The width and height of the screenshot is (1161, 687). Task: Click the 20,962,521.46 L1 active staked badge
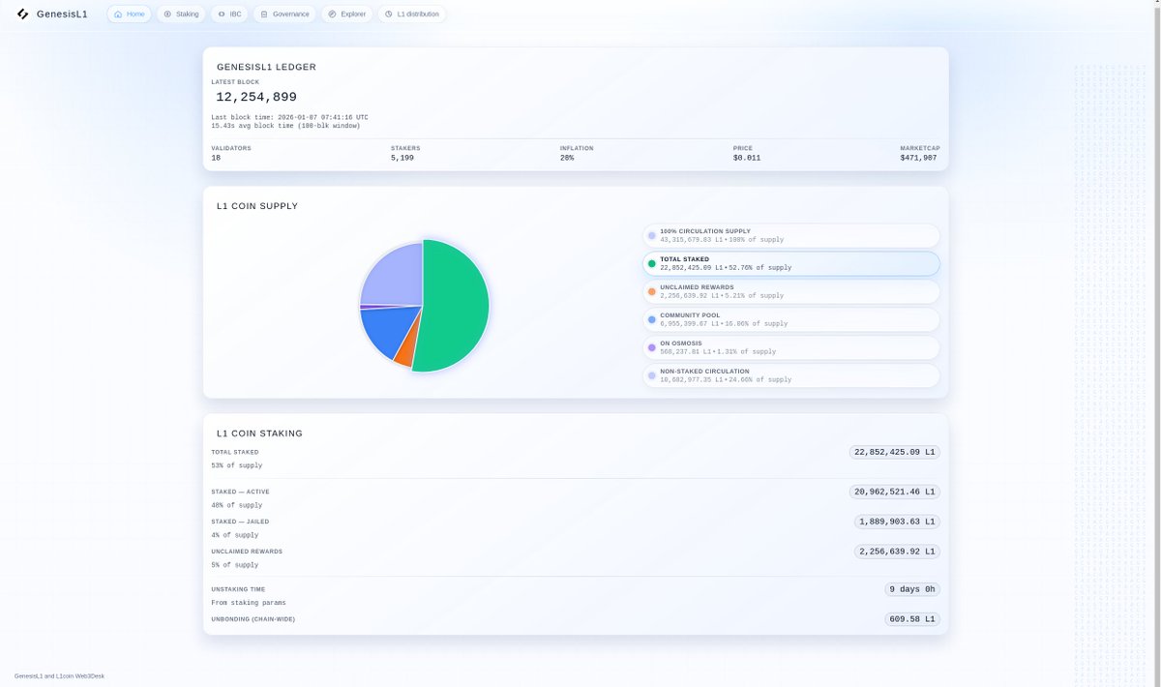tap(895, 492)
